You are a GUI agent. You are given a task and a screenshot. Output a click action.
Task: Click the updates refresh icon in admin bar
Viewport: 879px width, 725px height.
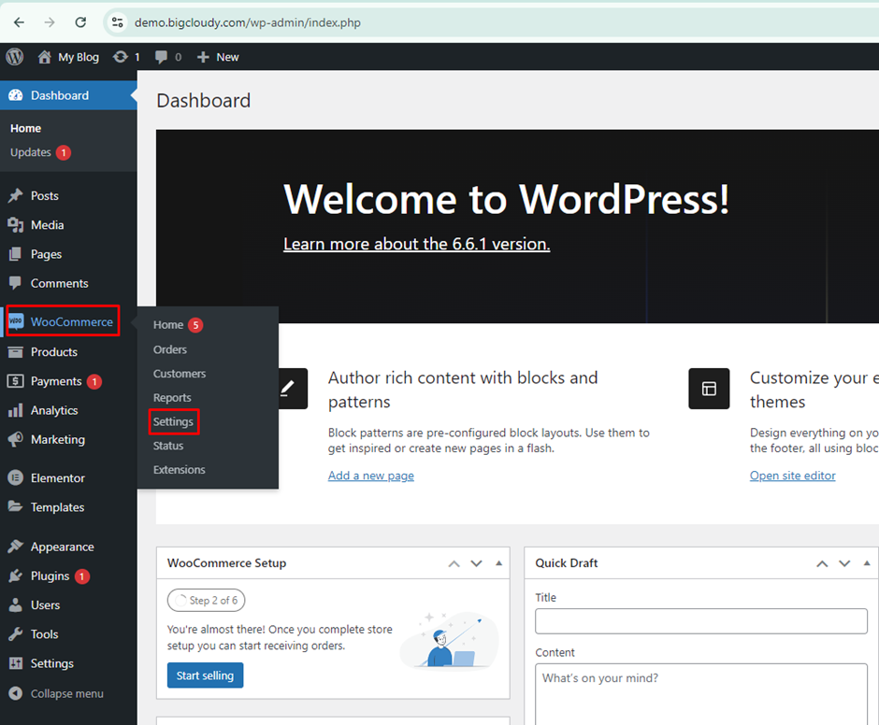(121, 57)
